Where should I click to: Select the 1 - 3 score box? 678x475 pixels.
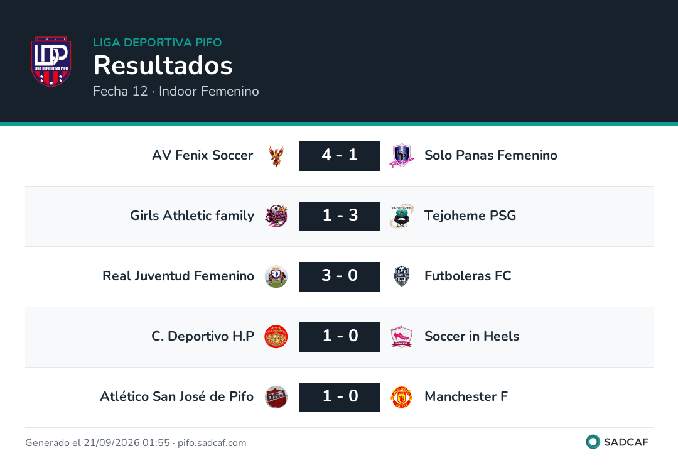340,216
